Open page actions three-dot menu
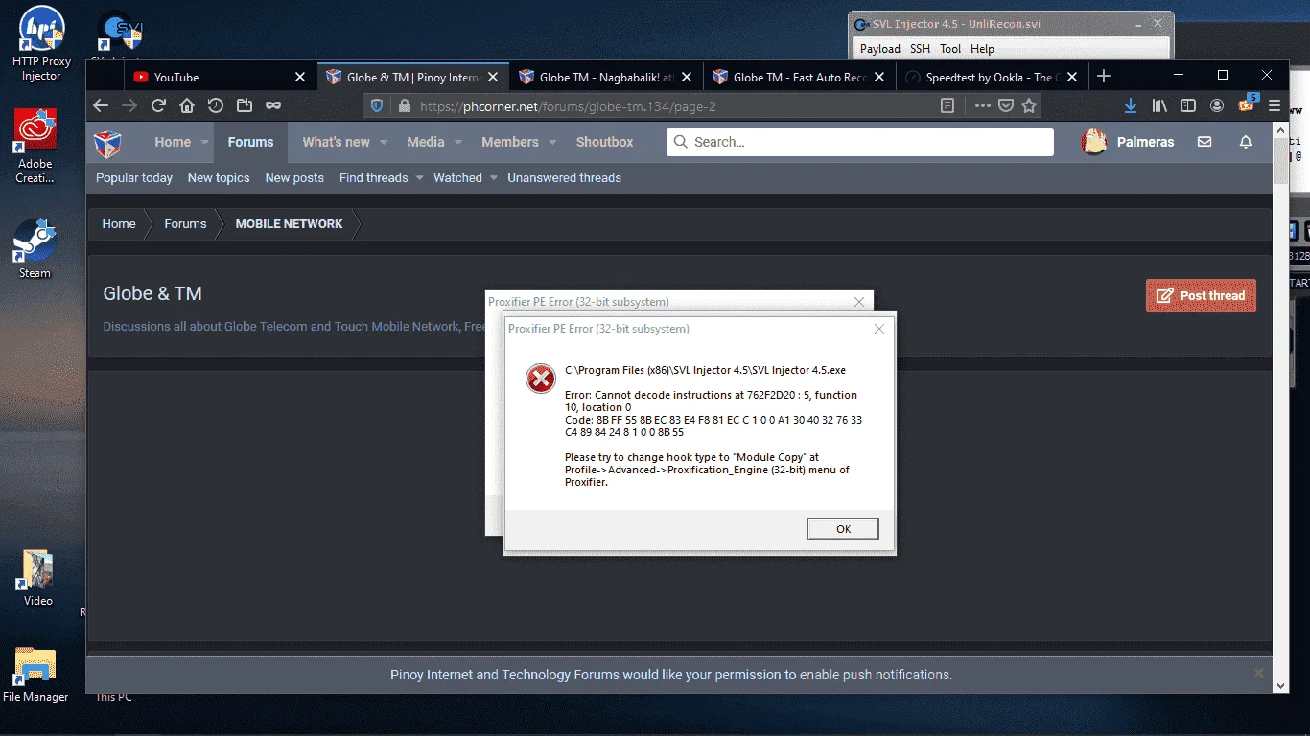This screenshot has height=736, width=1310. coord(983,106)
